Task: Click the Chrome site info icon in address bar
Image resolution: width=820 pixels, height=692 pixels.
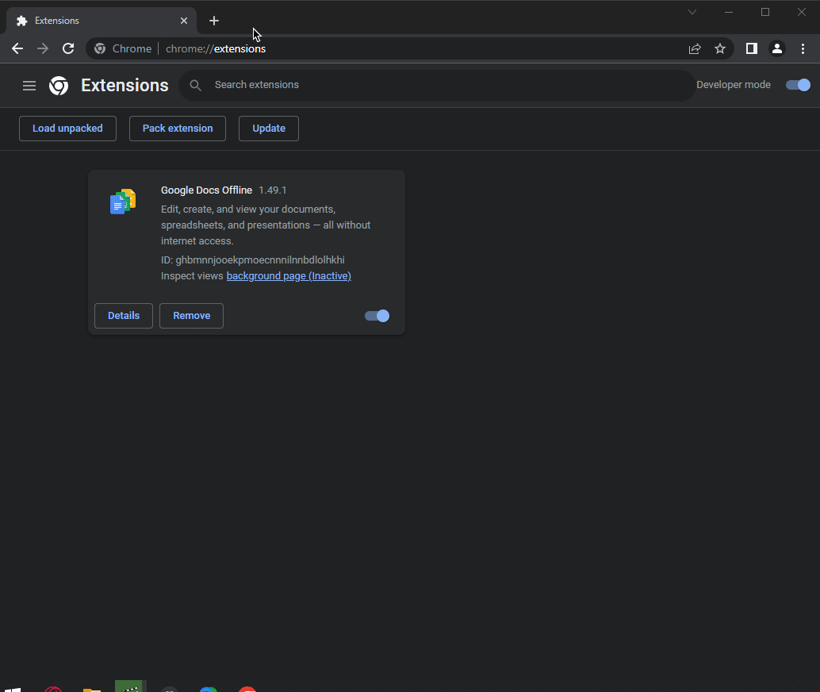Action: 100,48
